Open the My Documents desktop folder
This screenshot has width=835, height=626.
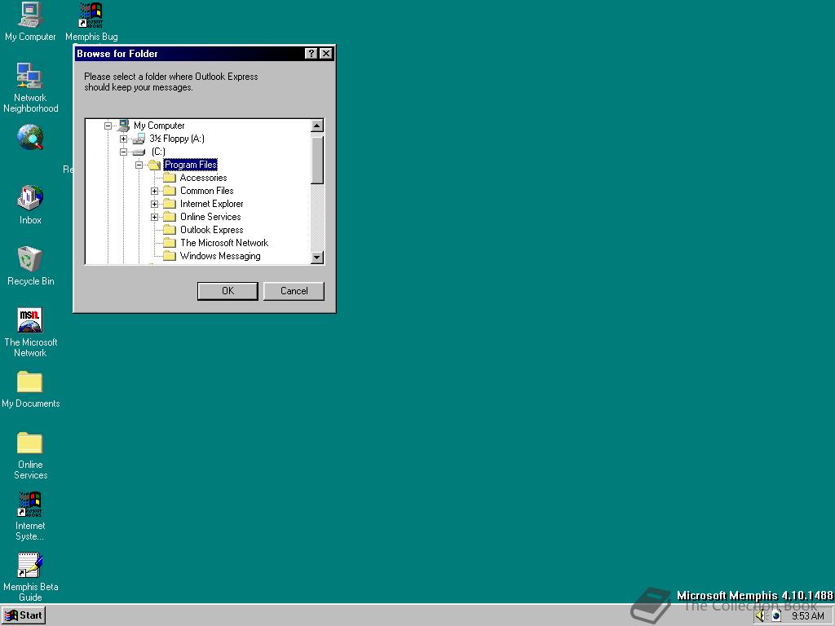click(30, 389)
